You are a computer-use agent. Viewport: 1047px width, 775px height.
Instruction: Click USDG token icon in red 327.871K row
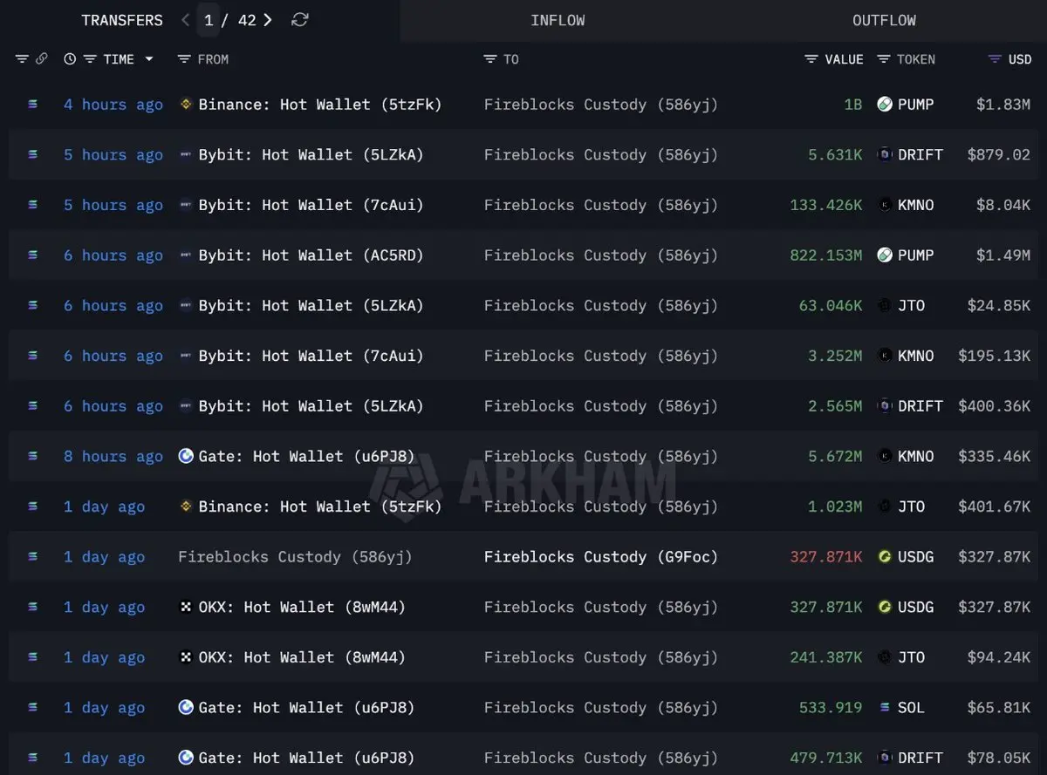point(885,557)
